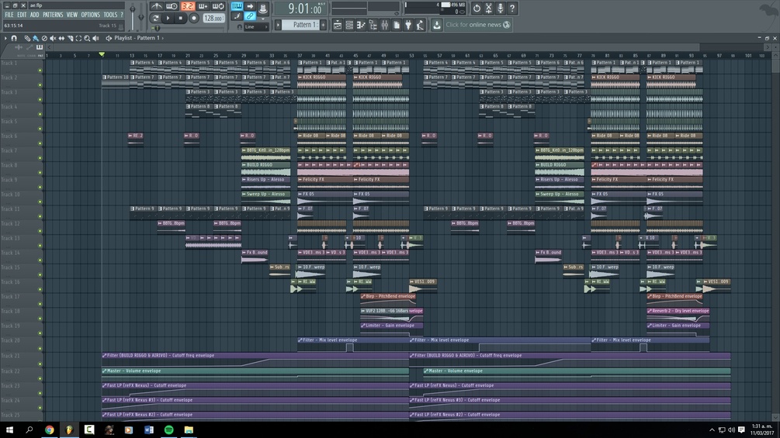Image resolution: width=780 pixels, height=438 pixels.
Task: Open the Piano roll shortcut icon
Action: (361, 25)
